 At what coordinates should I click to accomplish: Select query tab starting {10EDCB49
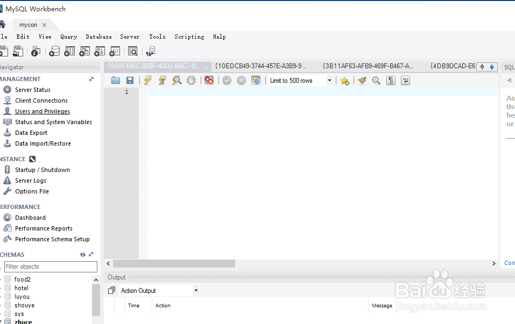[x=260, y=66]
